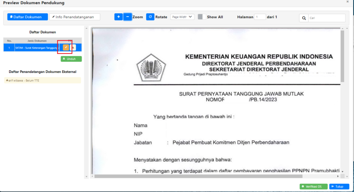Image resolution: width=354 pixels, height=192 pixels.
Task: Click the warning triangle icon in TTE column
Action: tap(73, 48)
